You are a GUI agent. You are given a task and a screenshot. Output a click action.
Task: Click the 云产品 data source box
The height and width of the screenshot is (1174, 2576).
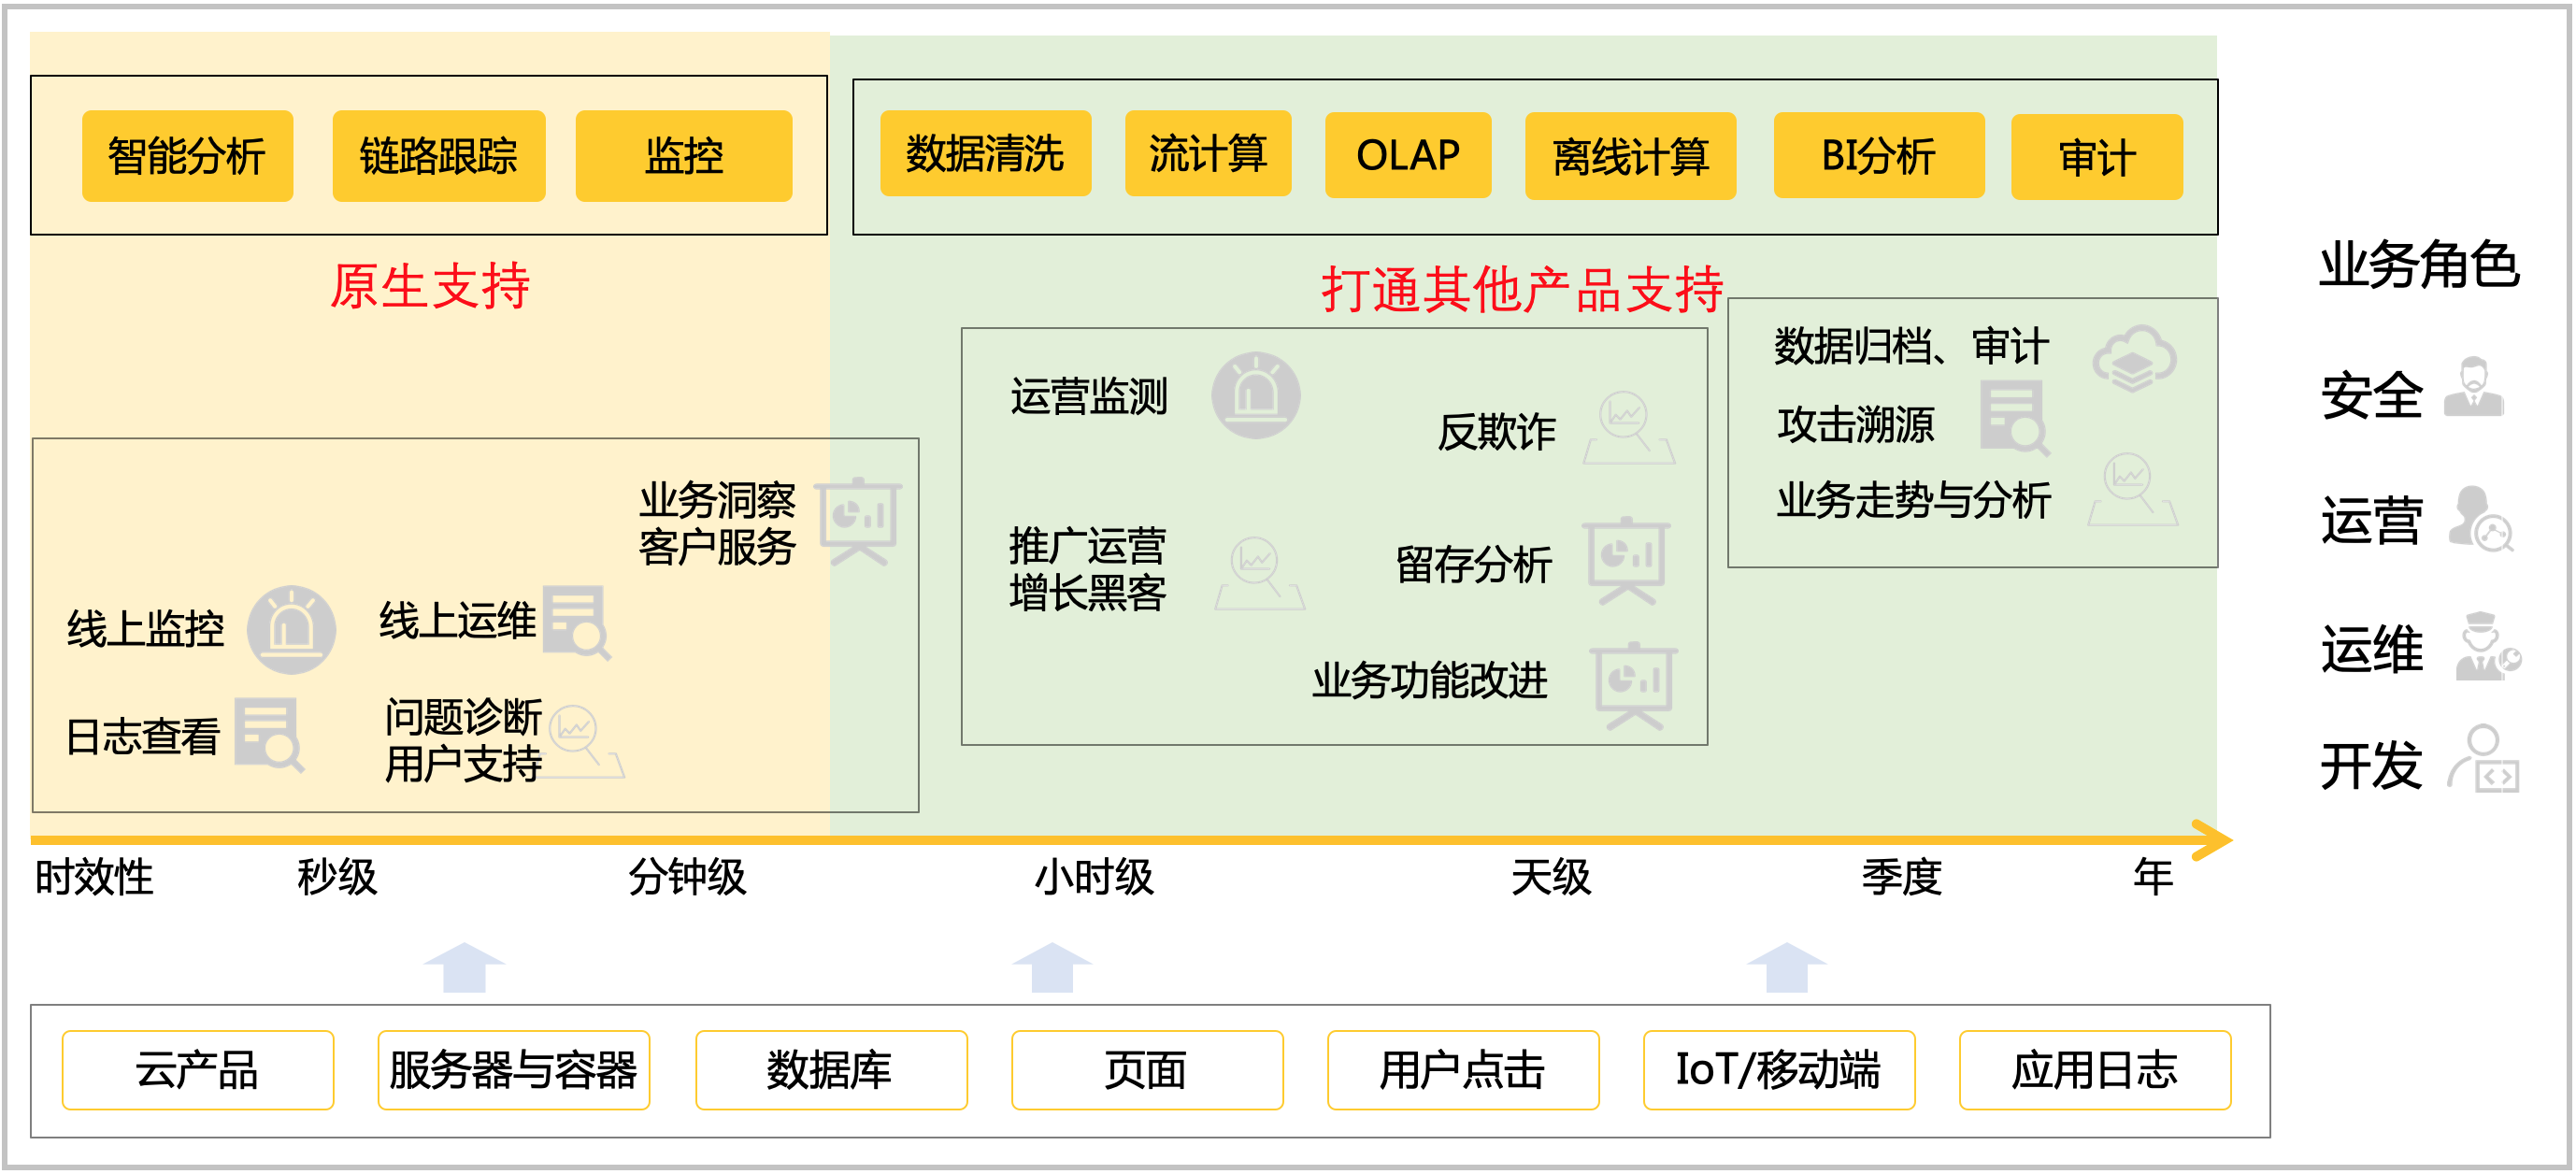point(198,1070)
